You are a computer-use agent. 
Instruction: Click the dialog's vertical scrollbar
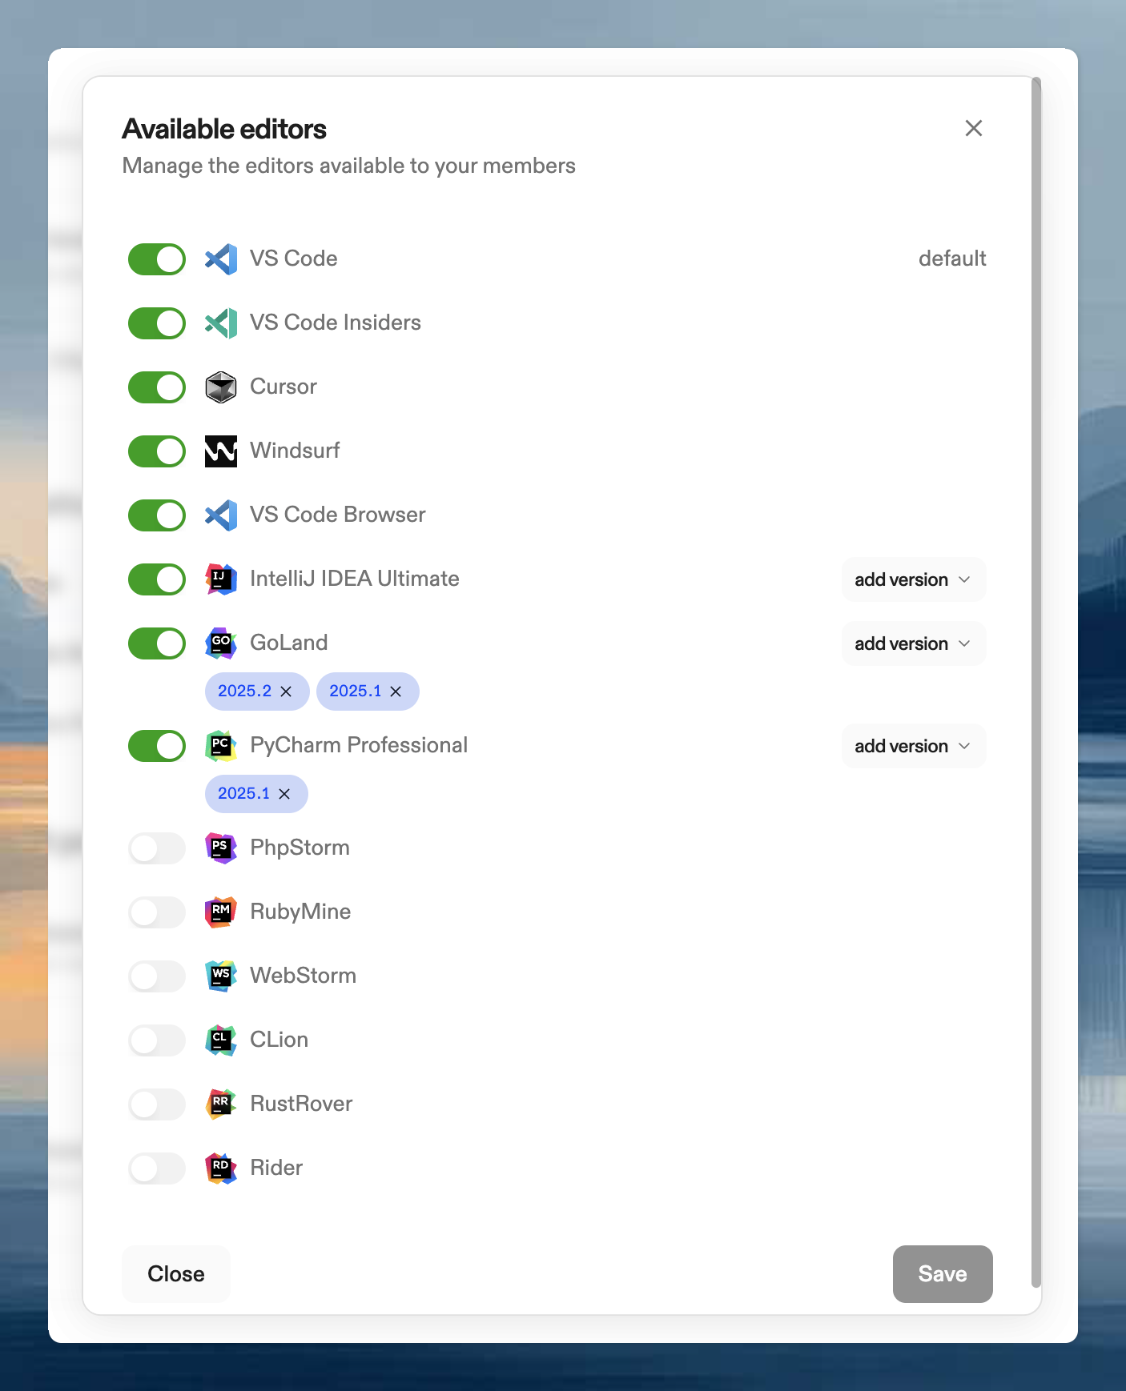pos(1036,682)
